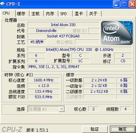Screen dimensions: 136x133
Task: Click the version text 版本 1.53.1
Action: [x=37, y=130]
